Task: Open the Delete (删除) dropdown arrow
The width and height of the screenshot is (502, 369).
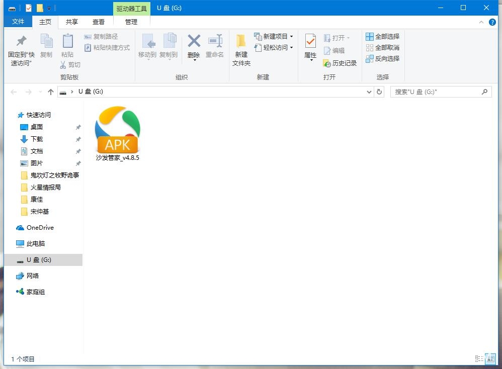Action: tap(194, 60)
